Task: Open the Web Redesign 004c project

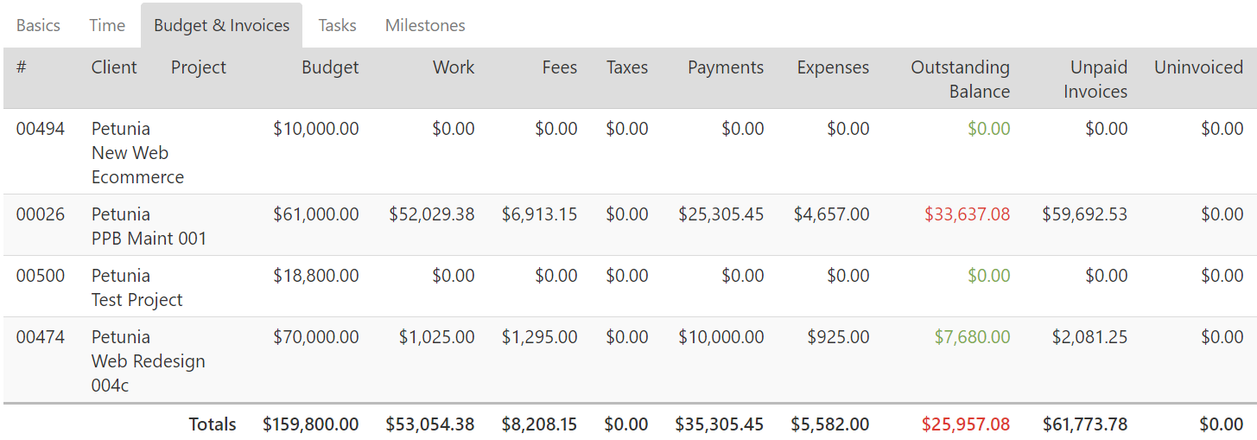Action: (148, 361)
